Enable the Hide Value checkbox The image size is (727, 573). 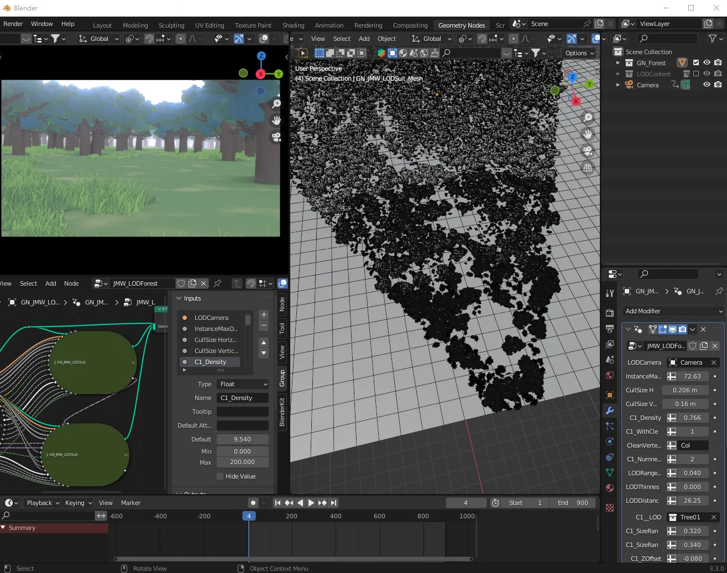tap(219, 476)
